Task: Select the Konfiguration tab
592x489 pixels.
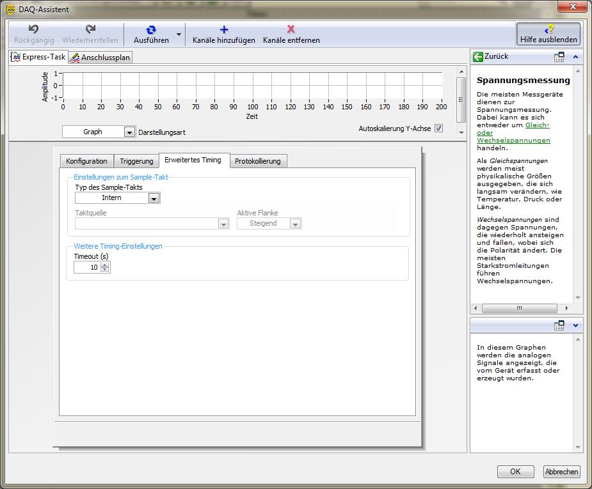Action: (86, 161)
